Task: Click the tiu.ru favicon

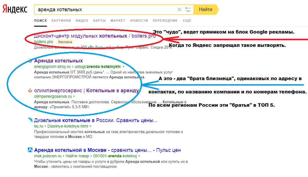Action: (30, 120)
